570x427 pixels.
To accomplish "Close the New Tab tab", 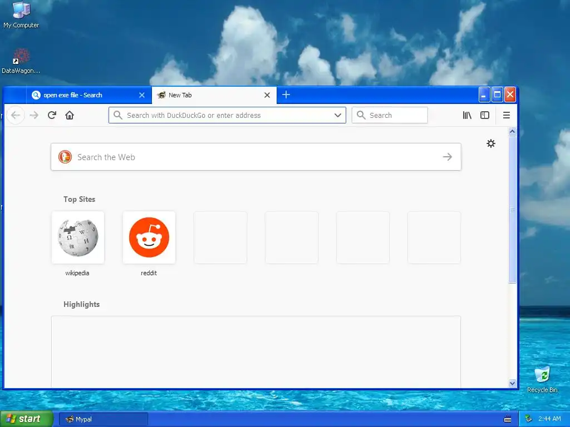I will pos(267,95).
